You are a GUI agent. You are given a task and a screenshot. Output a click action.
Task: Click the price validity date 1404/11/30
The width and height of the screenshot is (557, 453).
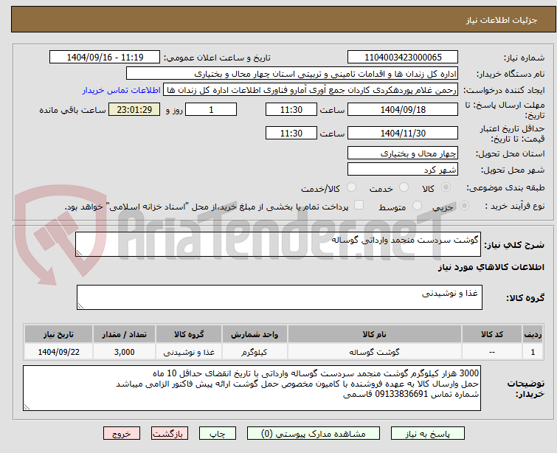tap(403, 133)
